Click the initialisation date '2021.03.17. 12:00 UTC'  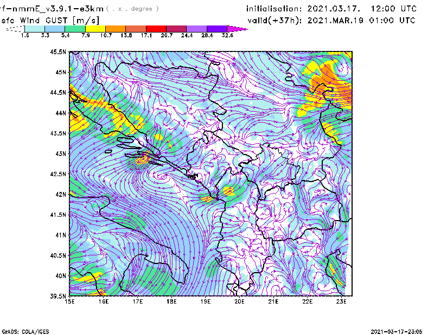click(362, 9)
